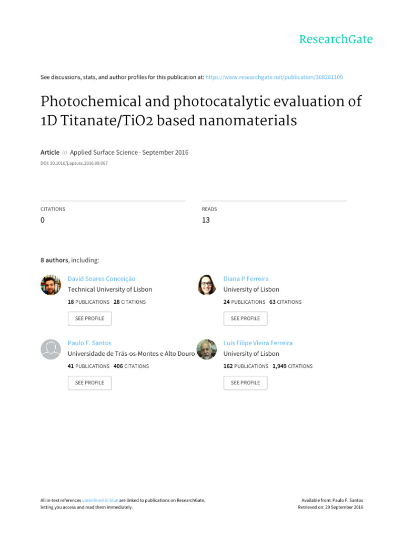404x539 pixels.
Task: Click the Citations count 0
Action: pos(43,220)
